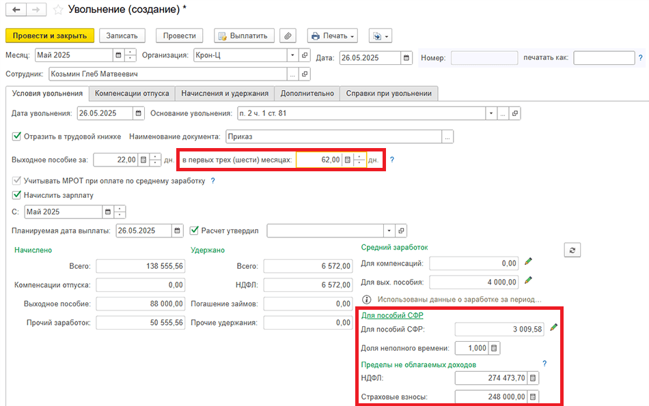The height and width of the screenshot is (406, 649).
Task: Add document to favorites with star icon
Action: [58, 10]
